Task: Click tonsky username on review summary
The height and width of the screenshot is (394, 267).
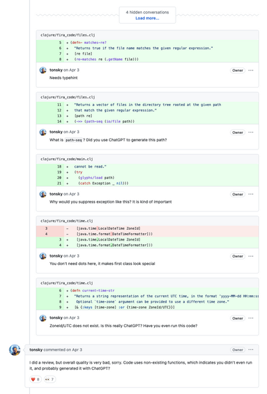Action: pyautogui.click(x=36, y=349)
